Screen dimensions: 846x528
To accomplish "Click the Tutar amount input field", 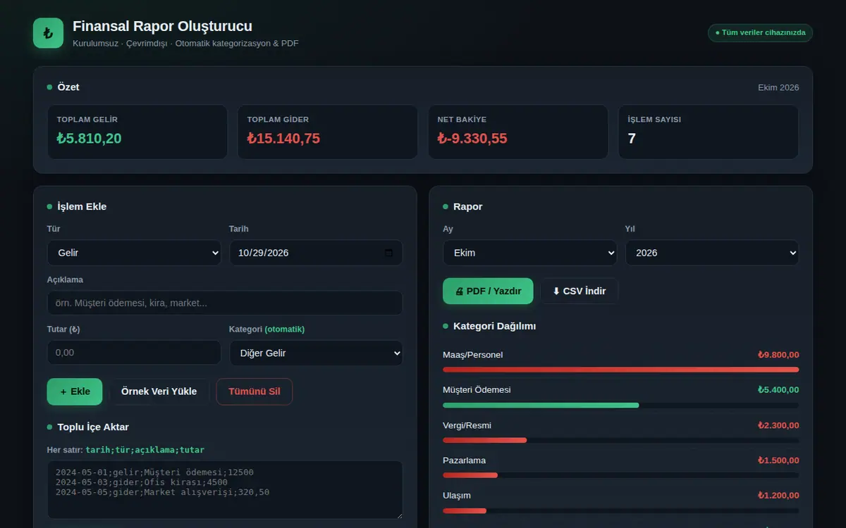I will tap(134, 352).
